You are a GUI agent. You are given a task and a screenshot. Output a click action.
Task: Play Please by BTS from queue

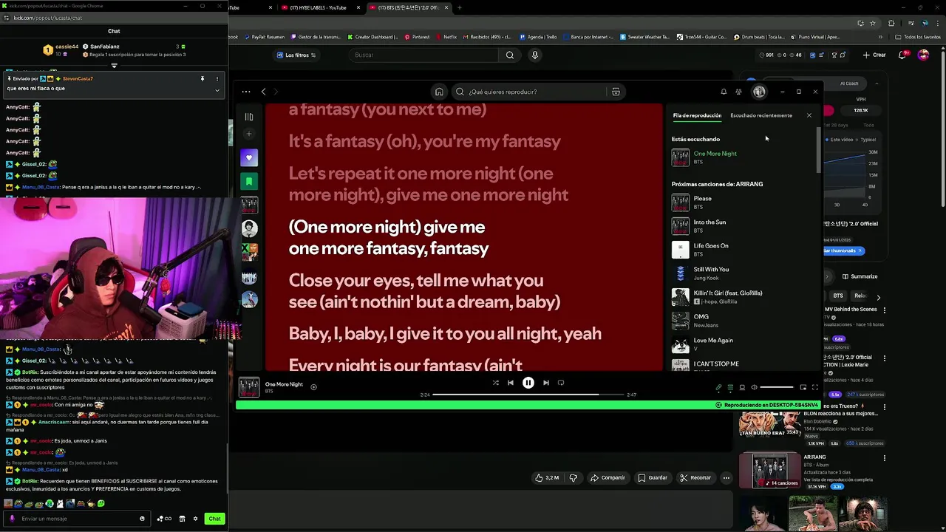[743, 202]
